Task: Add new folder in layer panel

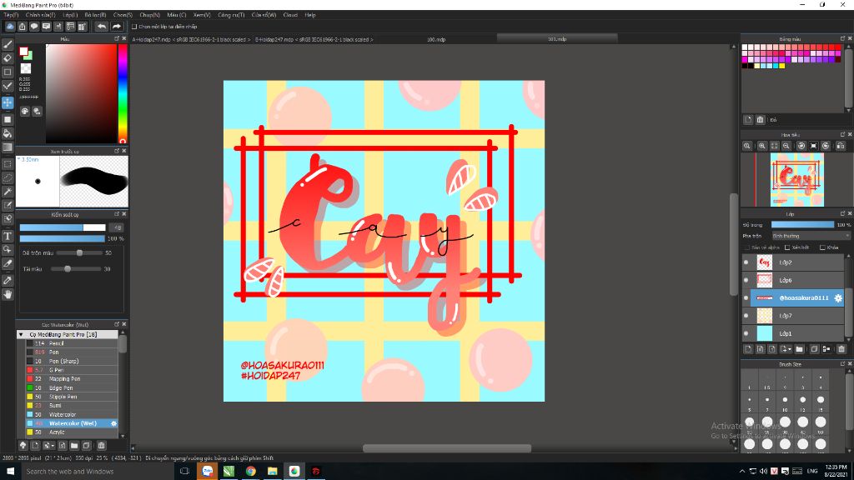Action: (799, 349)
